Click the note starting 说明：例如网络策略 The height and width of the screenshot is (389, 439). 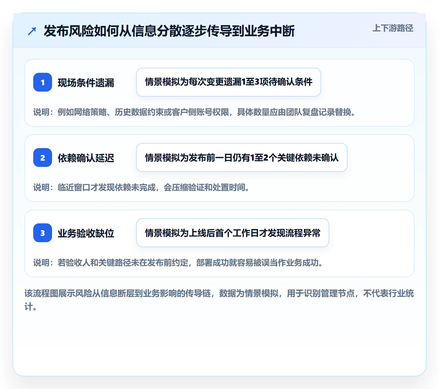(x=194, y=112)
